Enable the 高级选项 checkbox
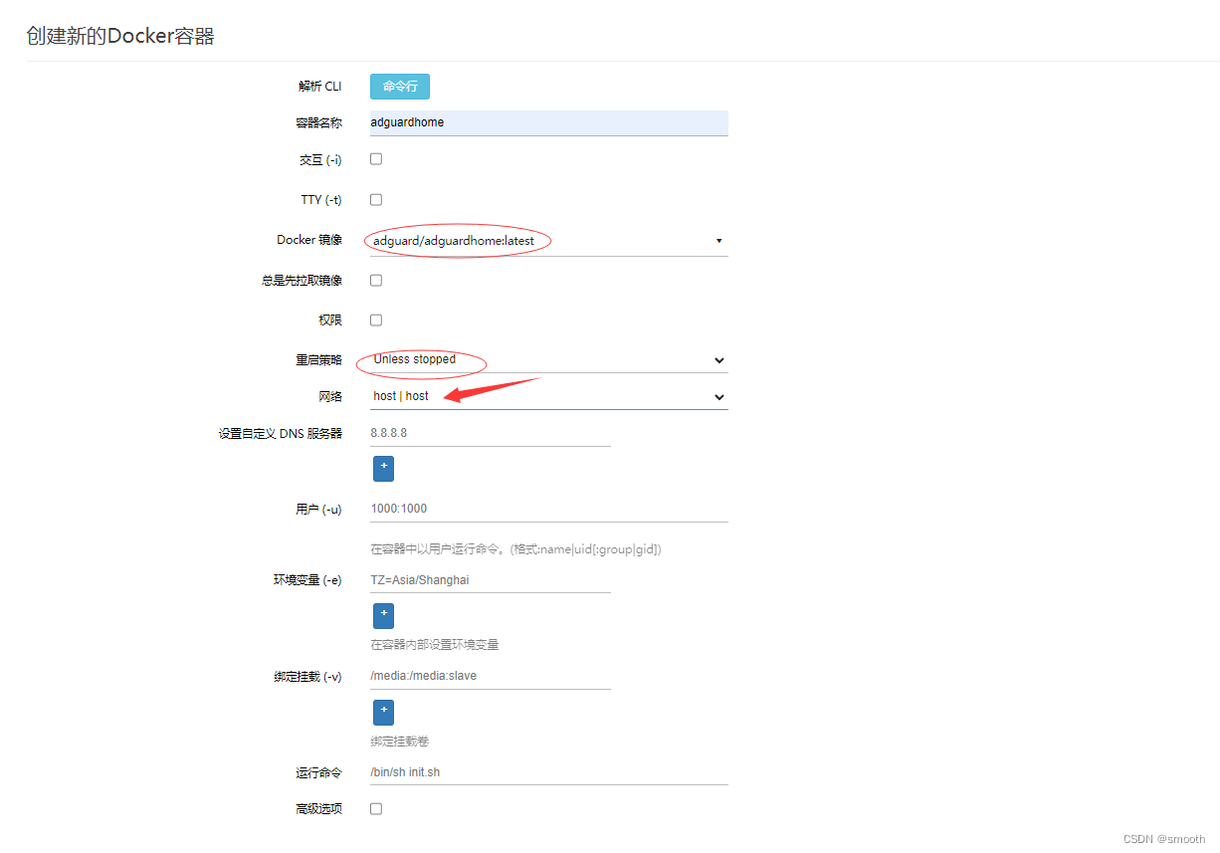 [376, 809]
